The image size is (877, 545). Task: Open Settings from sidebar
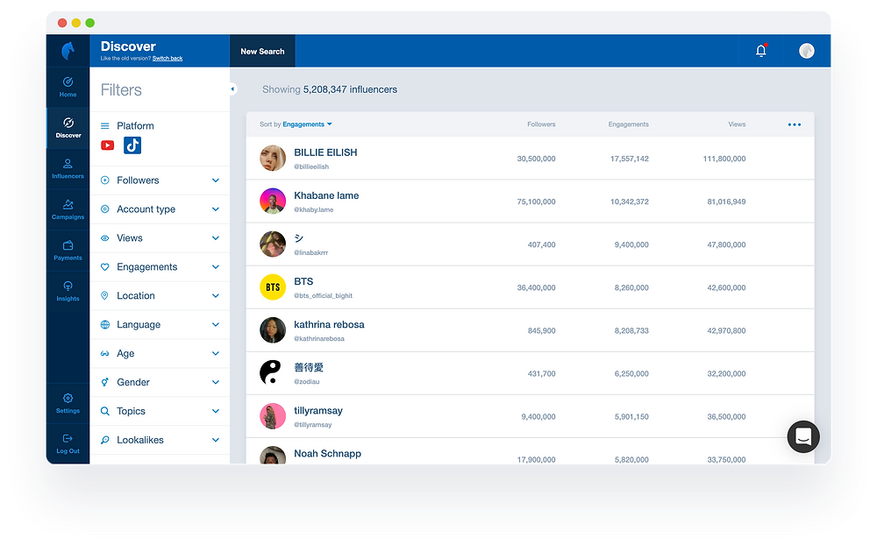[x=68, y=403]
